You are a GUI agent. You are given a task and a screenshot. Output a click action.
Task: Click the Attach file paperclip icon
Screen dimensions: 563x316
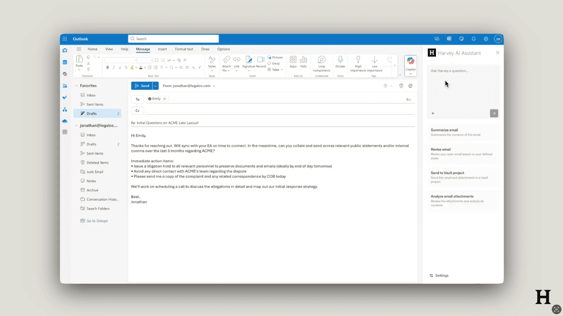point(226,60)
